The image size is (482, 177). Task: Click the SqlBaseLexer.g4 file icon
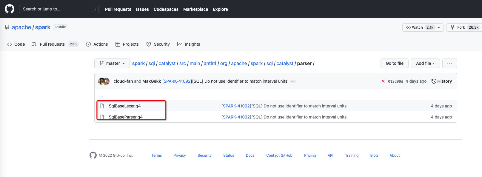102,106
